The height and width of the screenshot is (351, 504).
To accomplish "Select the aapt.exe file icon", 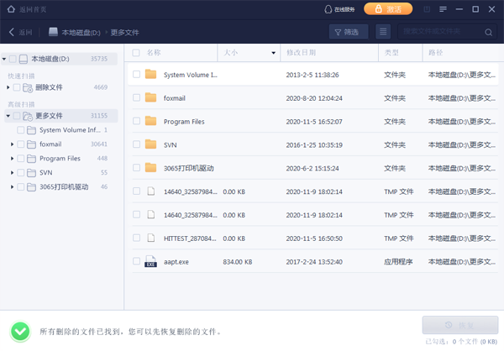I will [150, 262].
